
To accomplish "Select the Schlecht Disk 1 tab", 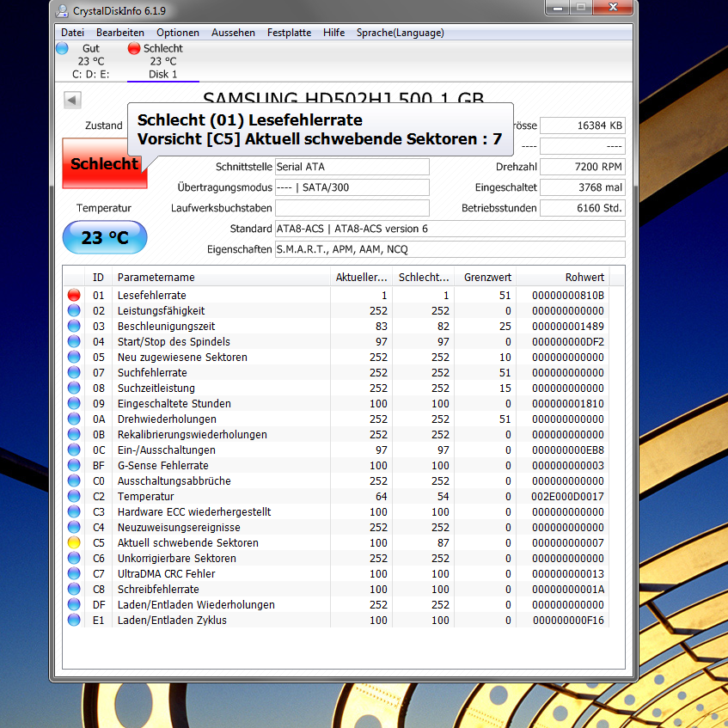I will (x=163, y=61).
